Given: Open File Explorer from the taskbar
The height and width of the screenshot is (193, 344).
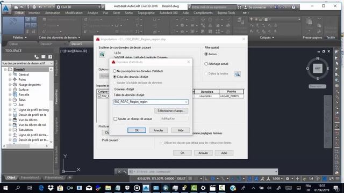Looking at the screenshot, I should 108,188.
